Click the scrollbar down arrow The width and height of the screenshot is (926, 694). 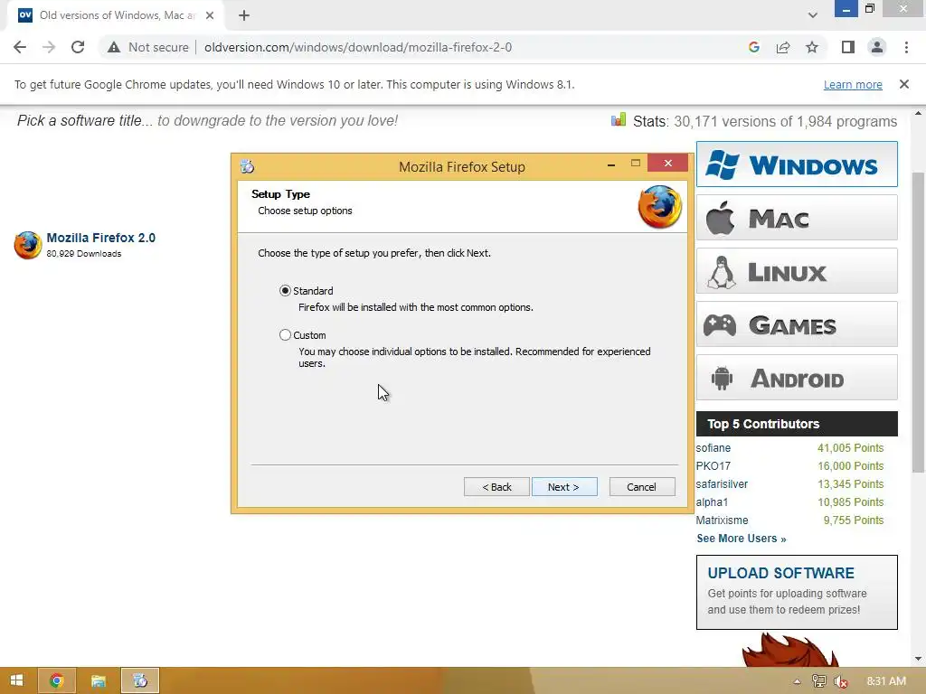click(918, 659)
